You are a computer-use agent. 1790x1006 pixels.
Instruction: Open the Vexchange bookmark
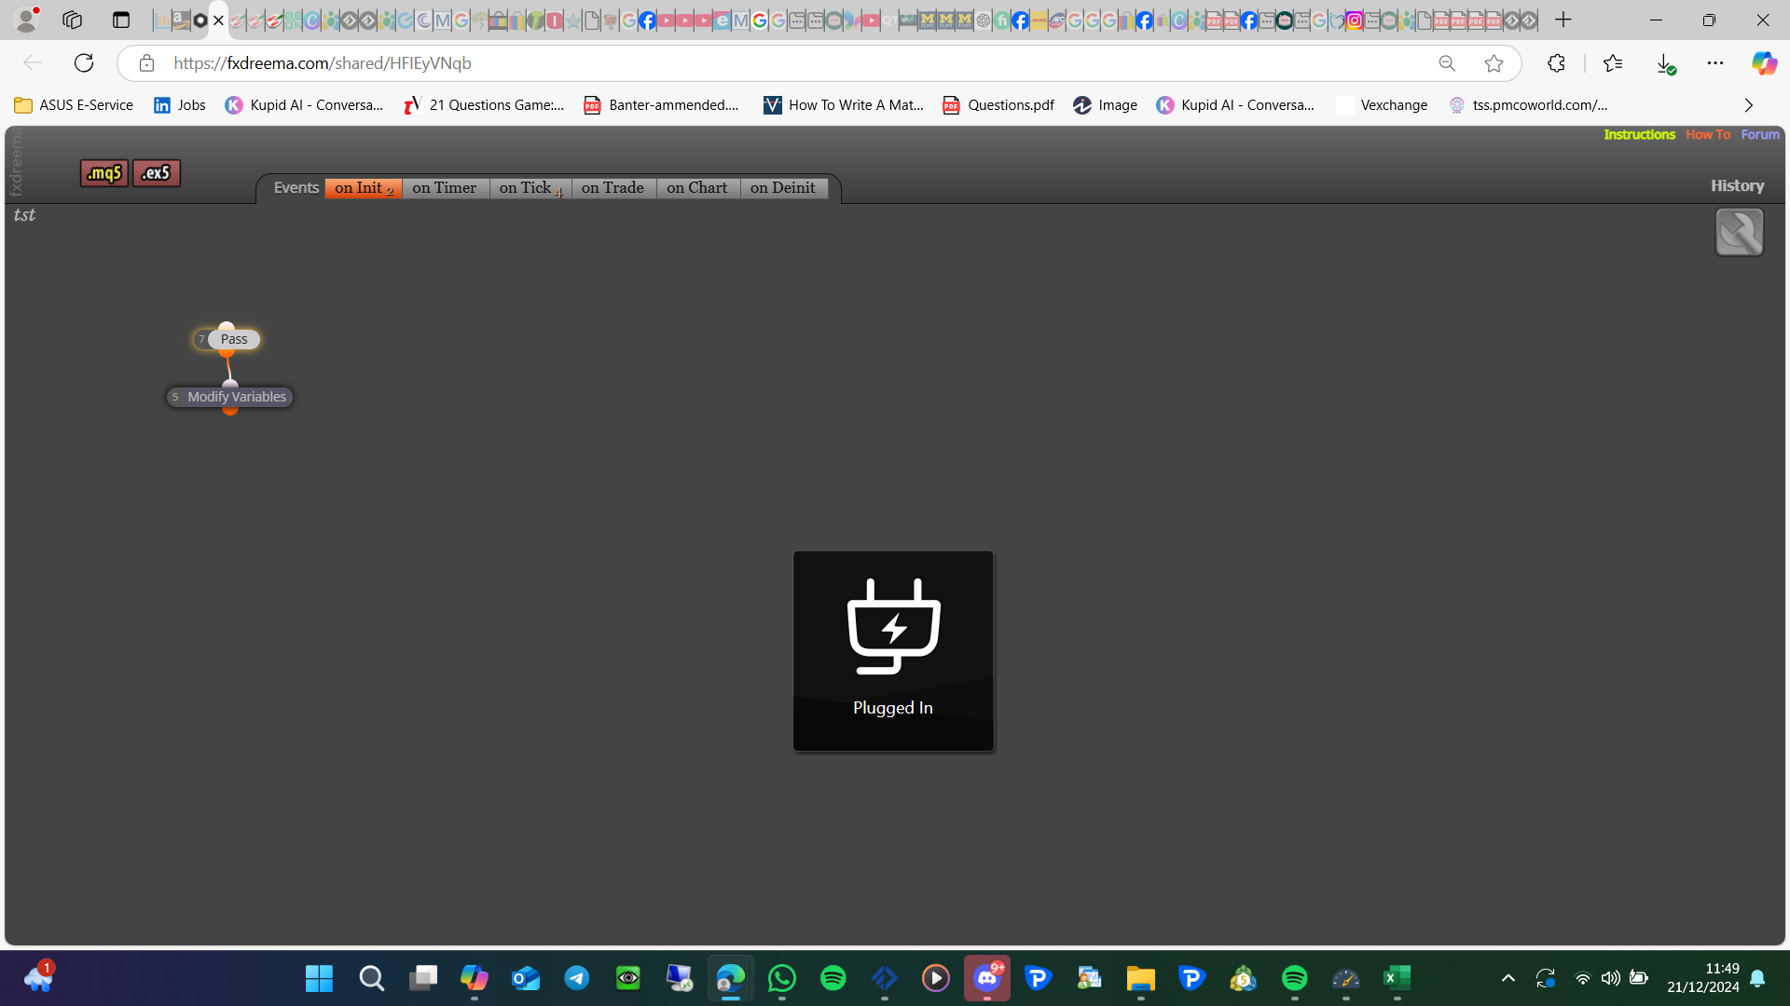tap(1383, 105)
